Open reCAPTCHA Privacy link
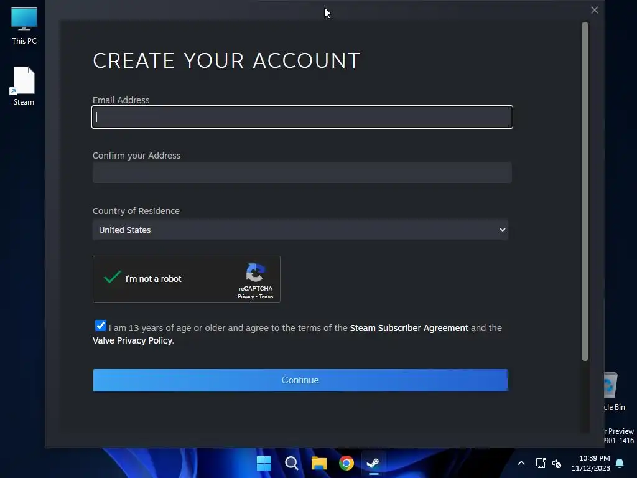Viewport: 637px width, 478px height. pyautogui.click(x=246, y=296)
